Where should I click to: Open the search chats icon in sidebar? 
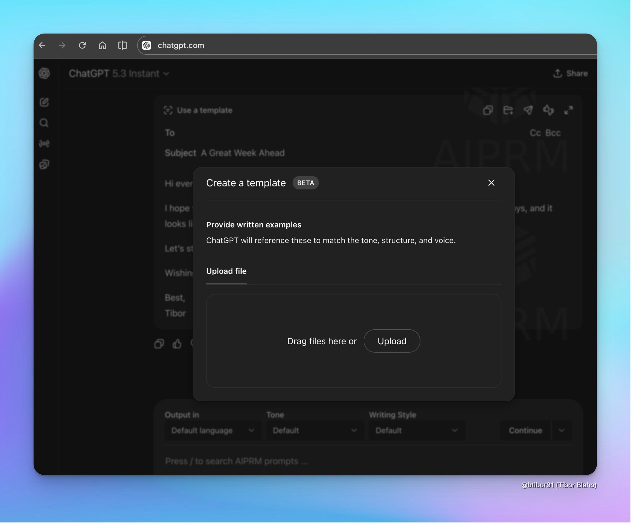pos(44,123)
